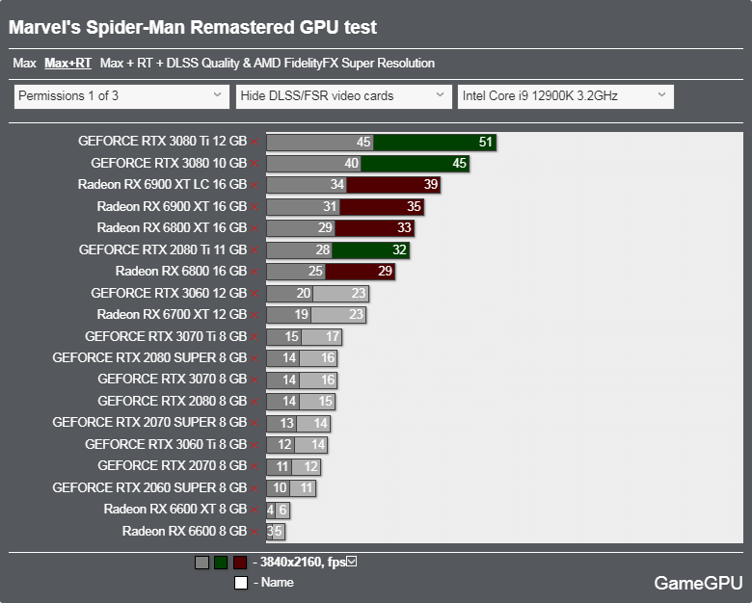Remove GEFORCE RTX 2080 8 GB with red X
This screenshot has width=752, height=603.
255,402
